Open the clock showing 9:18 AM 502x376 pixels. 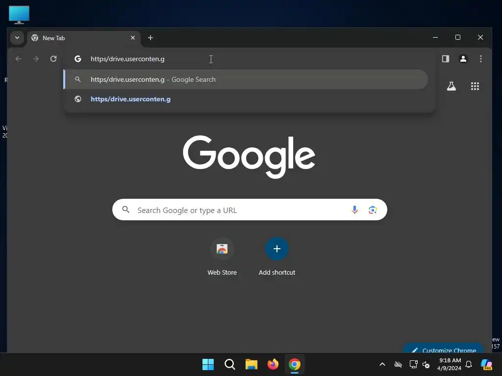(x=450, y=364)
